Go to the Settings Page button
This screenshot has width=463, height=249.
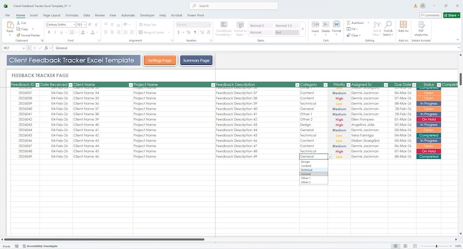coord(160,60)
